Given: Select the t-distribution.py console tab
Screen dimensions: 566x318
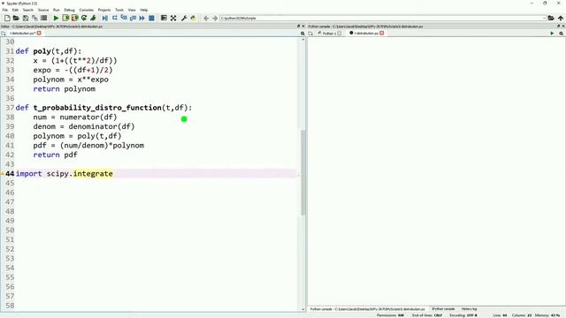Looking at the screenshot, I should coord(366,34).
